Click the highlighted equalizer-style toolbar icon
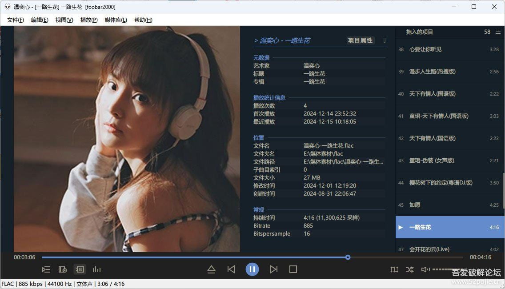Screen dimensions: 505x289 [80, 269]
